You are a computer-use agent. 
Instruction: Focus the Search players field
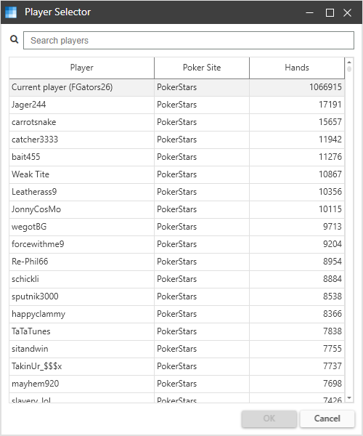click(189, 41)
